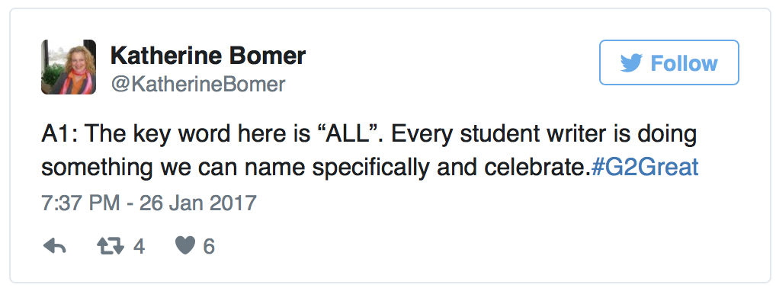
Task: Click the 7:37 PM time text
Action: [x=80, y=203]
